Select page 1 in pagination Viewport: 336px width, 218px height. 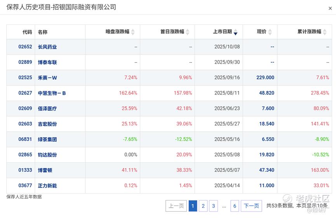tap(193, 206)
